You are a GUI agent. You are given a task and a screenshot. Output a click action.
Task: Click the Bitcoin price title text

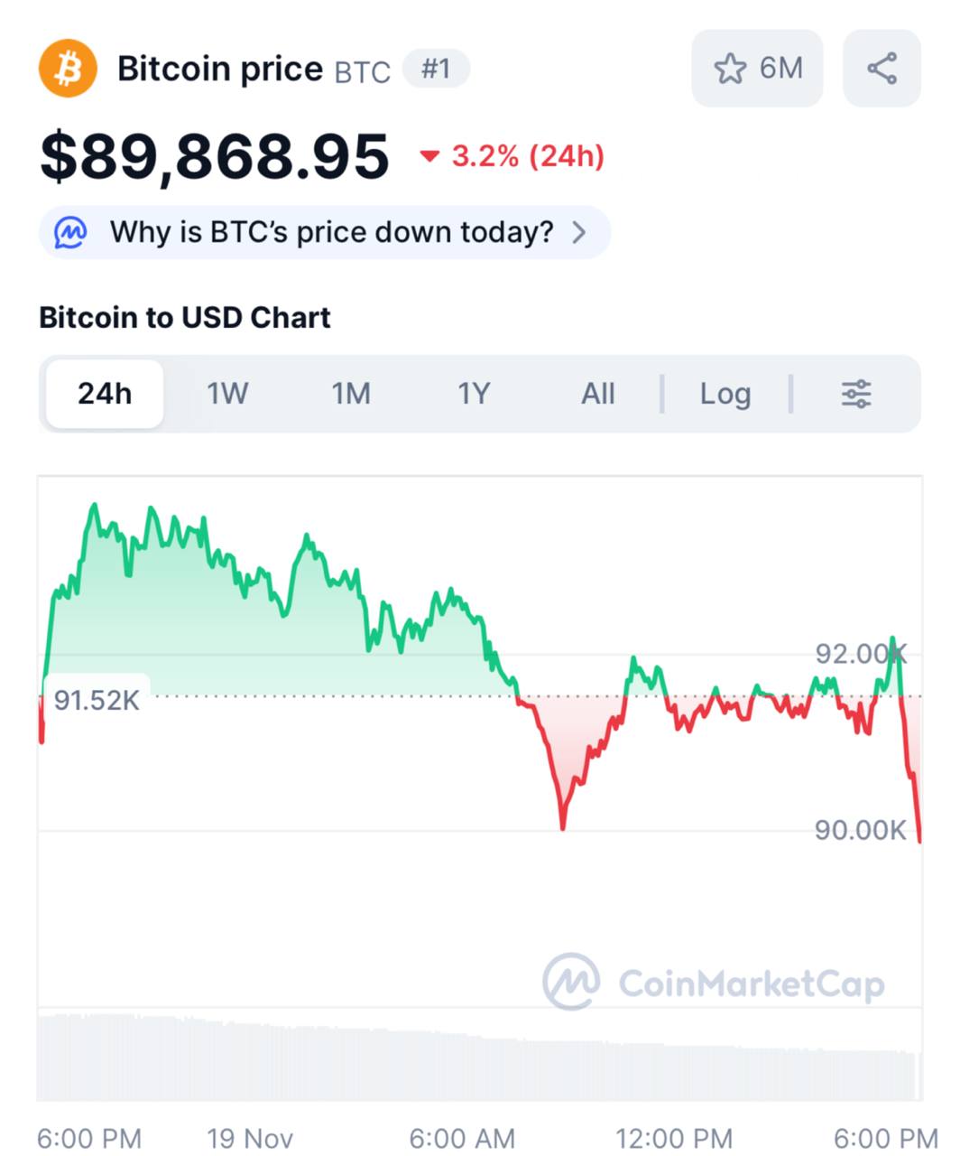click(220, 69)
